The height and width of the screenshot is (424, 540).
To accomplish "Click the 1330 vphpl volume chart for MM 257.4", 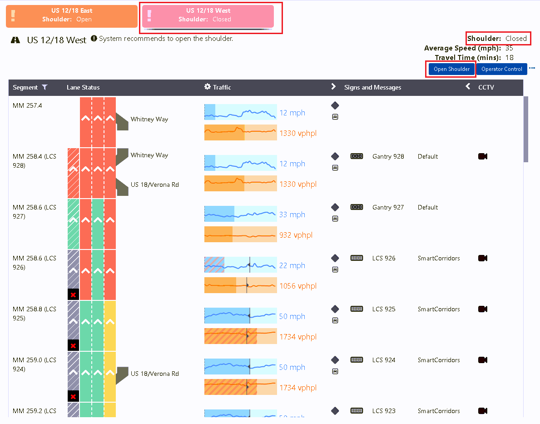I will pos(240,132).
